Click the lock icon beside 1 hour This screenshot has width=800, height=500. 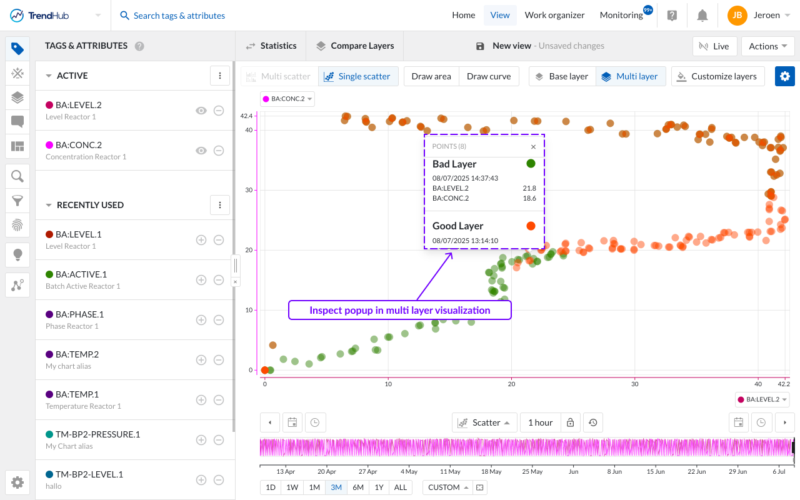pyautogui.click(x=571, y=422)
